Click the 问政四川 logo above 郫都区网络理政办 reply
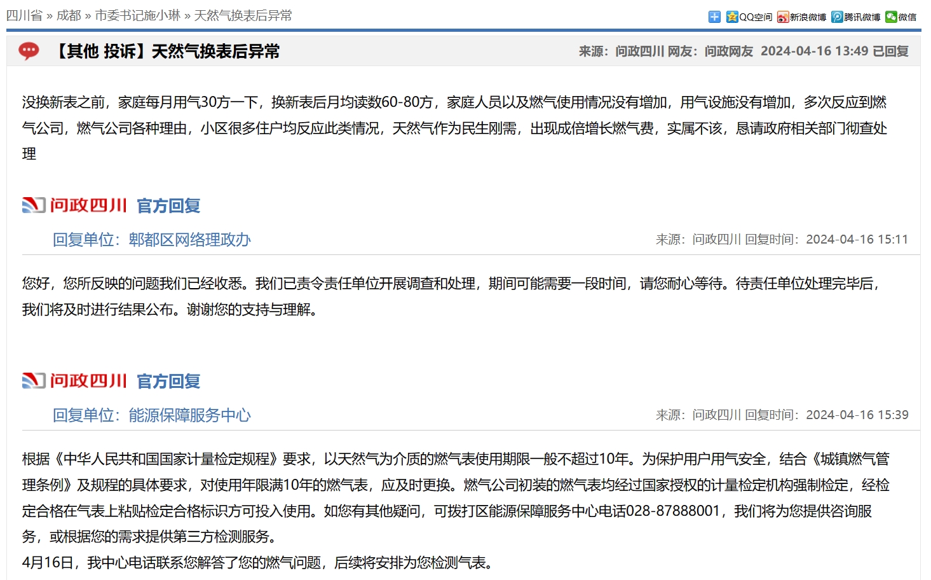931x580 pixels. pos(74,205)
